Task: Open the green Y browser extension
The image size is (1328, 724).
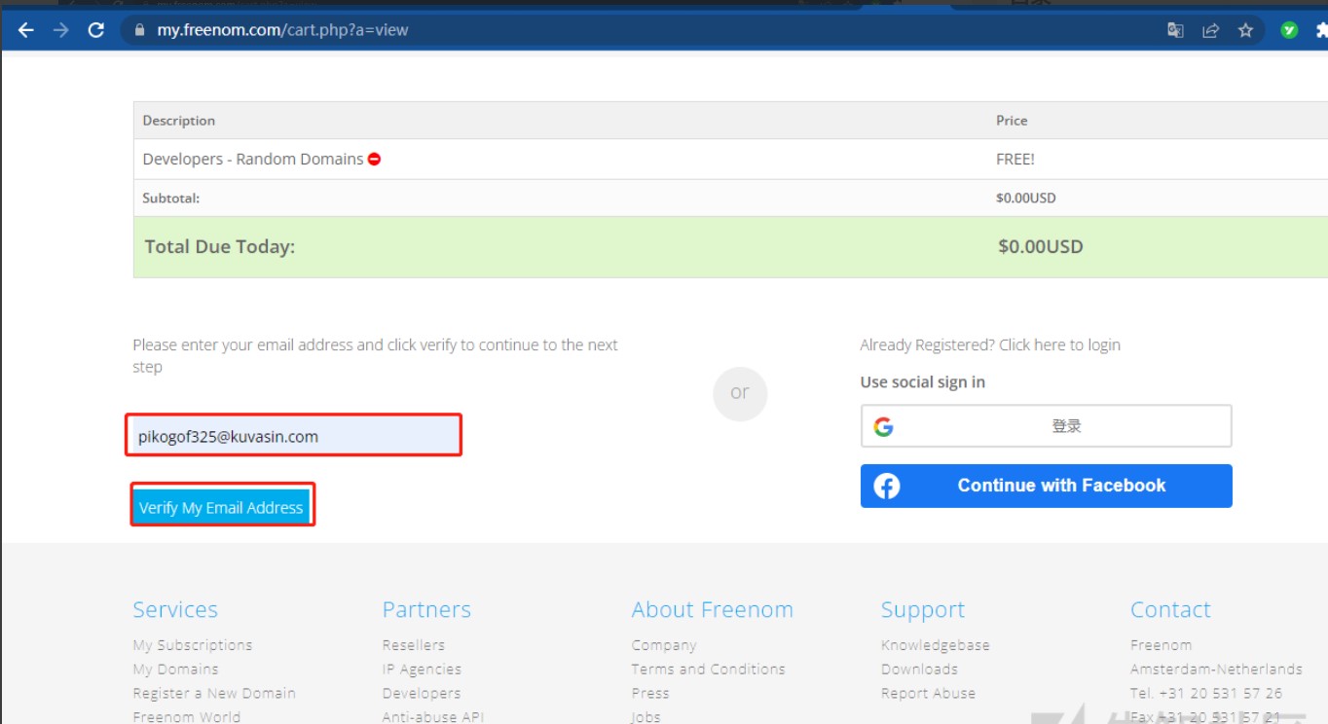Action: pos(1289,30)
